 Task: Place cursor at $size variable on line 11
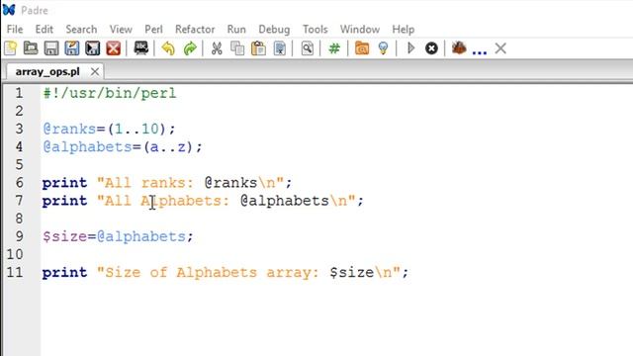[x=352, y=273]
